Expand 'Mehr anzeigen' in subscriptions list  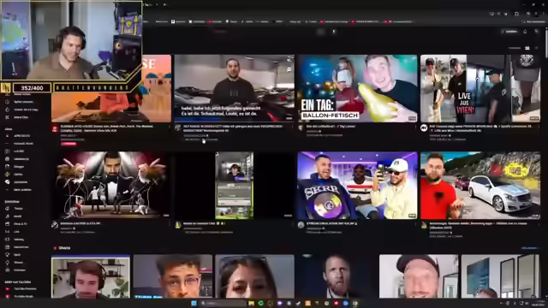(19, 190)
